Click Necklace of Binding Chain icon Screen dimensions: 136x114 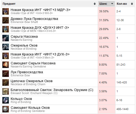click(5, 83)
